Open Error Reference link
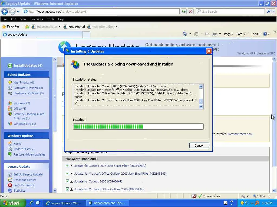Image resolution: width=277 pixels, height=207 pixels. 24,185
